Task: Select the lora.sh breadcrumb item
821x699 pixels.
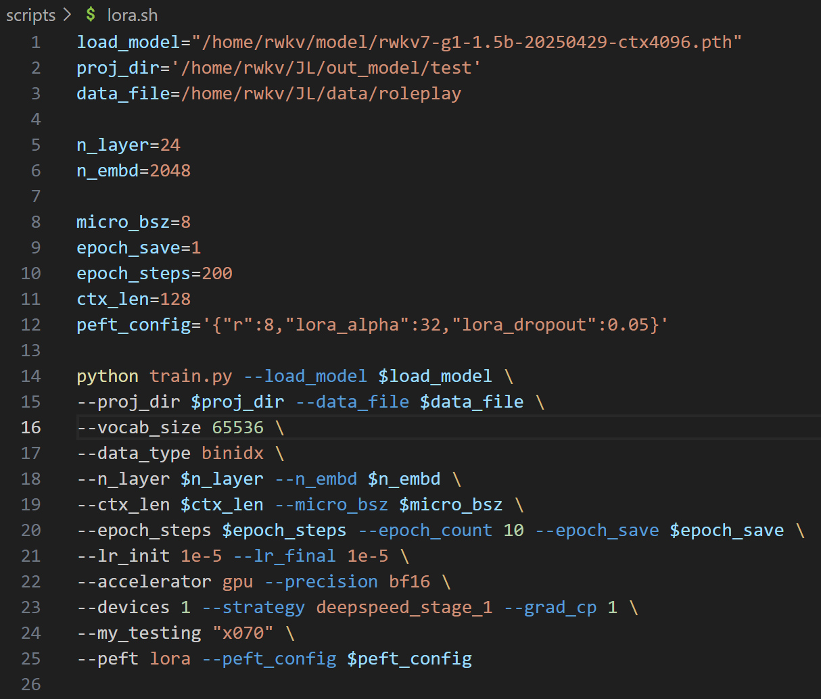Action: tap(132, 15)
